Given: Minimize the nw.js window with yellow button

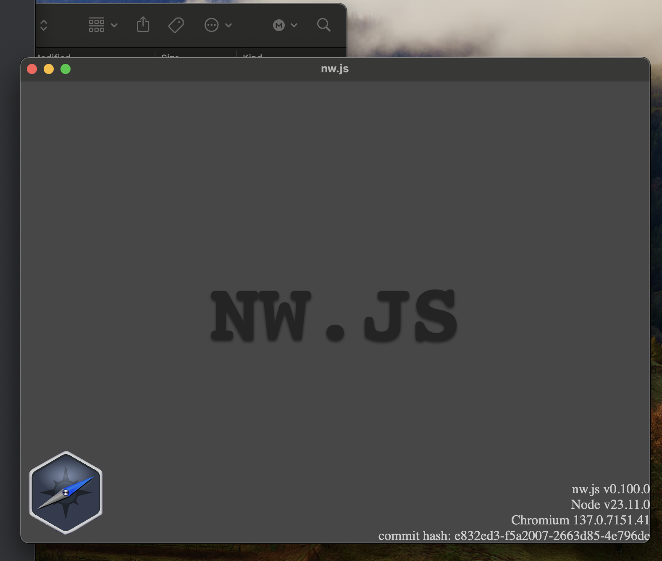Looking at the screenshot, I should tap(49, 69).
